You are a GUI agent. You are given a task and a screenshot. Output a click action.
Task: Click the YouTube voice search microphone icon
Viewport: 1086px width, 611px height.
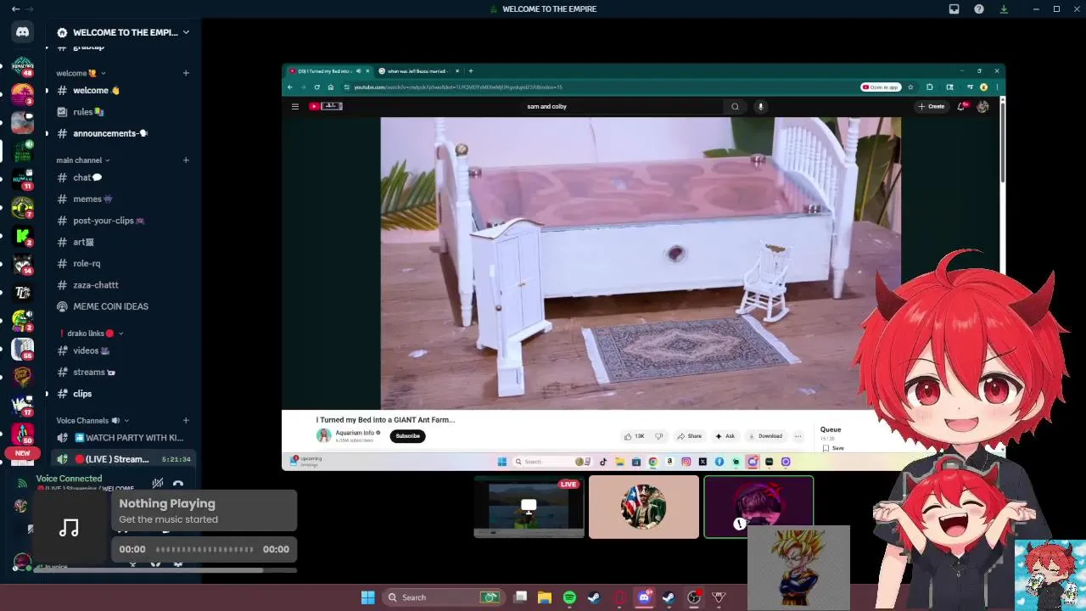click(760, 106)
